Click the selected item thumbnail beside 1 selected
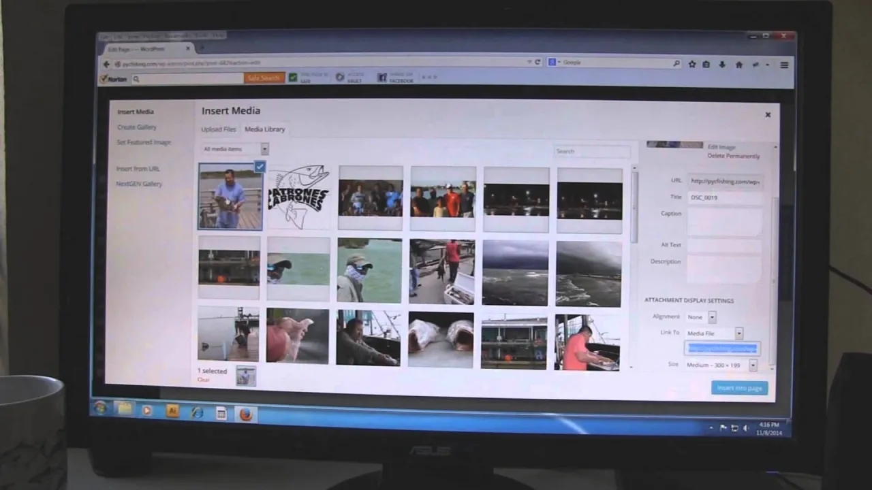This screenshot has width=872, height=490. tap(246, 376)
